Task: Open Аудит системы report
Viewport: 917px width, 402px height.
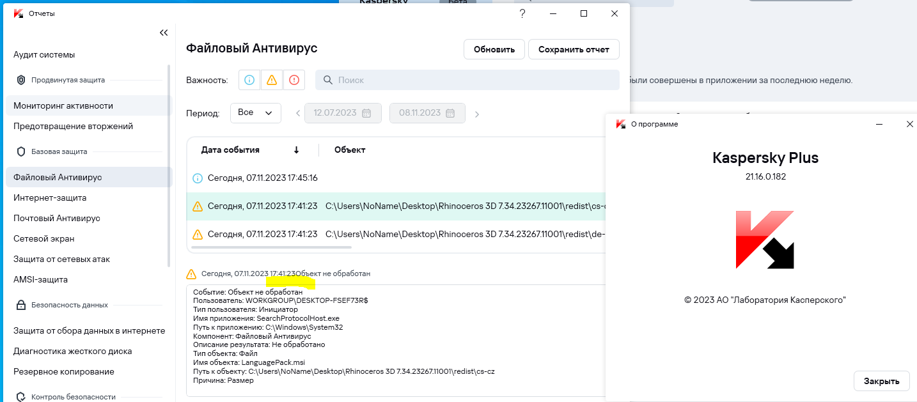Action: point(44,55)
